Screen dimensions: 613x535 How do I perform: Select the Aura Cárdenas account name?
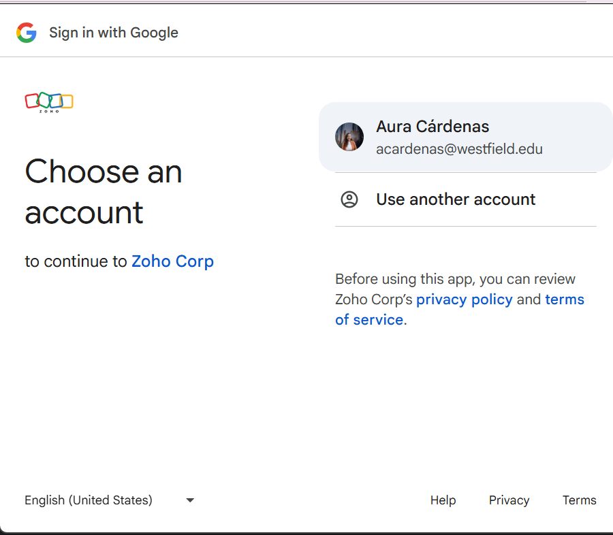[x=433, y=127]
